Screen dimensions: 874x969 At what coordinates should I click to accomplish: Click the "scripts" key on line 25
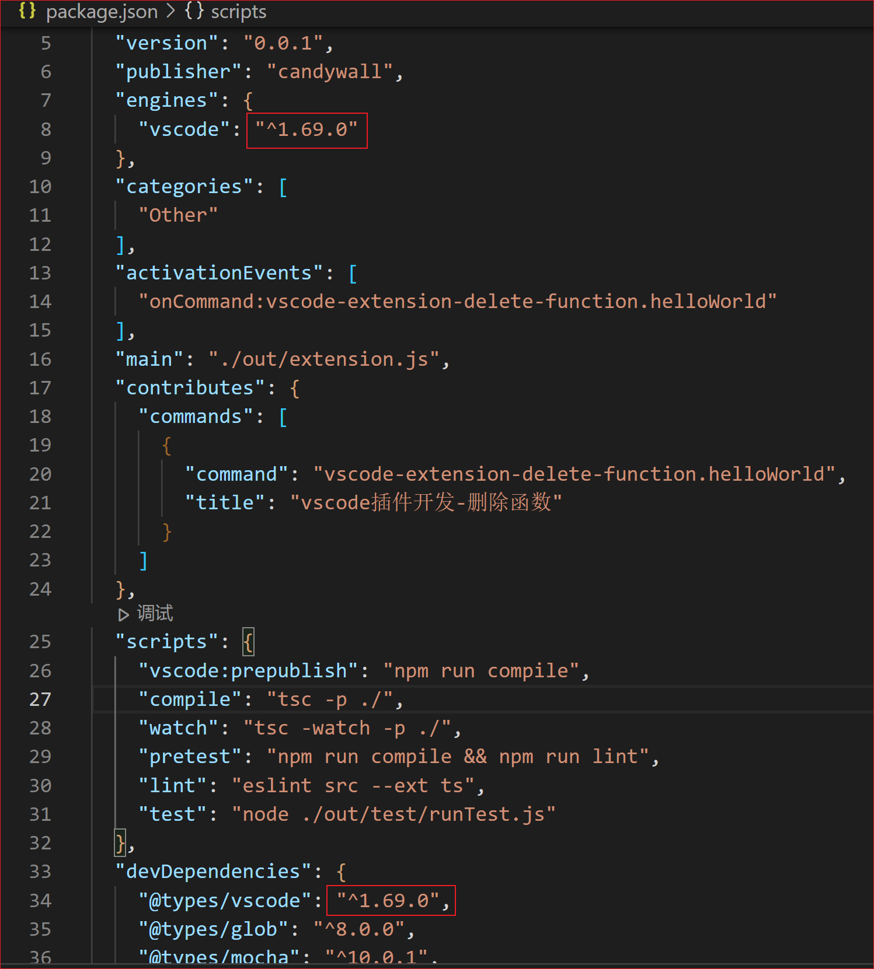tap(167, 642)
